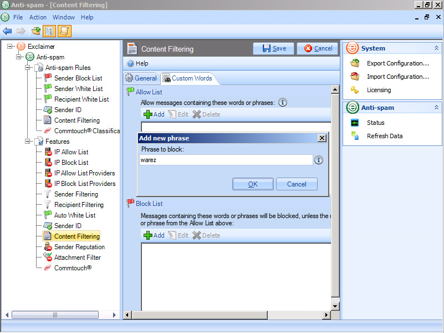
Task: Click the info icon beside phrase field
Action: coord(319,160)
